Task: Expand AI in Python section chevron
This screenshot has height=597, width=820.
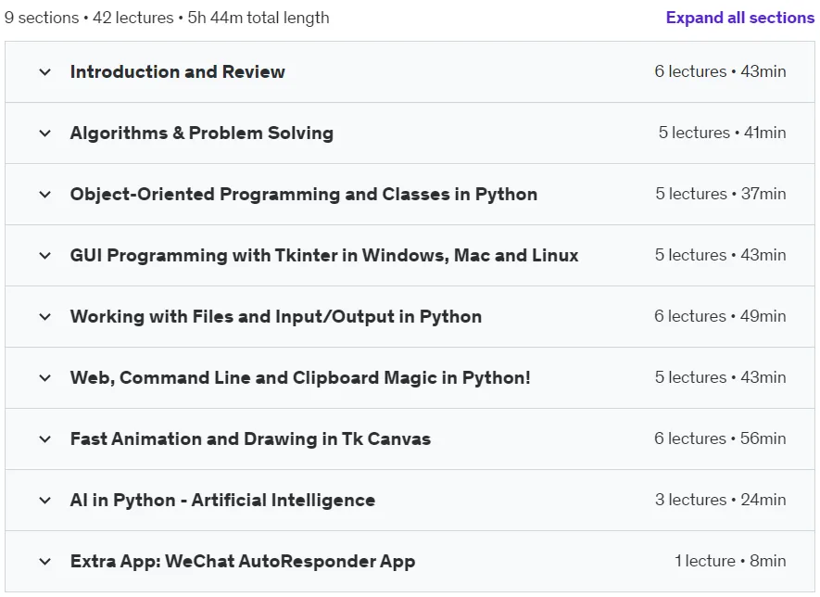Action: click(45, 501)
